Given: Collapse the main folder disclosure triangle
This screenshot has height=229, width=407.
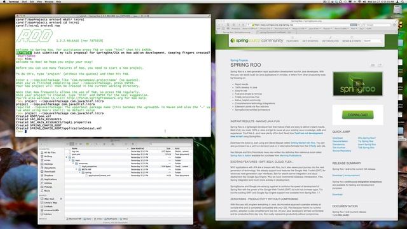Looking at the screenshot, I should [70, 160].
